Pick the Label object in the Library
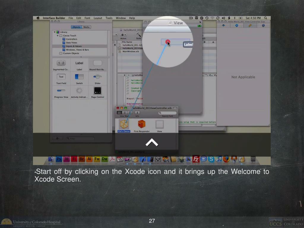The width and height of the screenshot is (304, 228). coord(79,65)
